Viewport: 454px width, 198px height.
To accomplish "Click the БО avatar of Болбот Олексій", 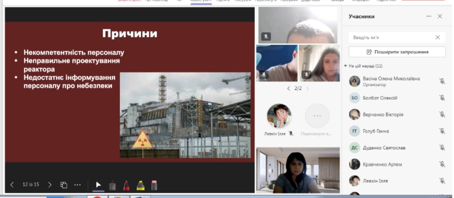I will point(355,98).
